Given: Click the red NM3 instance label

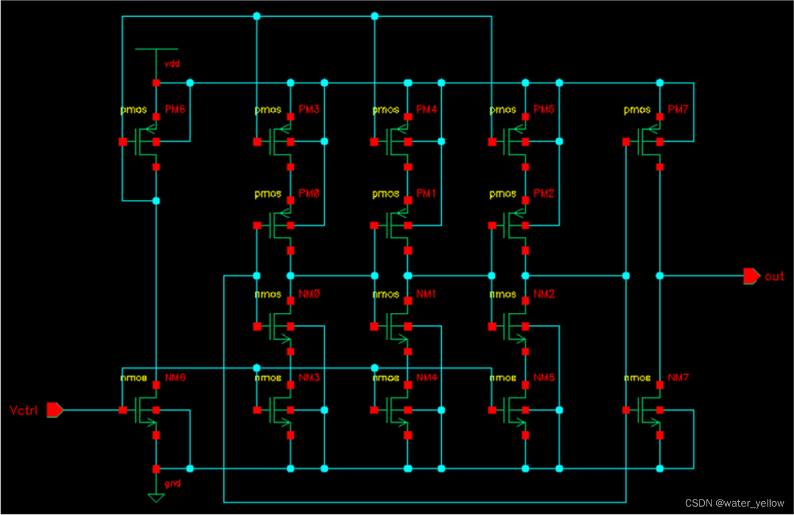Looking at the screenshot, I should [310, 378].
